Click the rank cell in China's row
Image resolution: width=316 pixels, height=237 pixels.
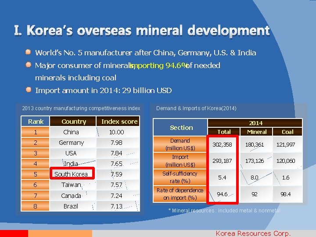pyautogui.click(x=36, y=132)
